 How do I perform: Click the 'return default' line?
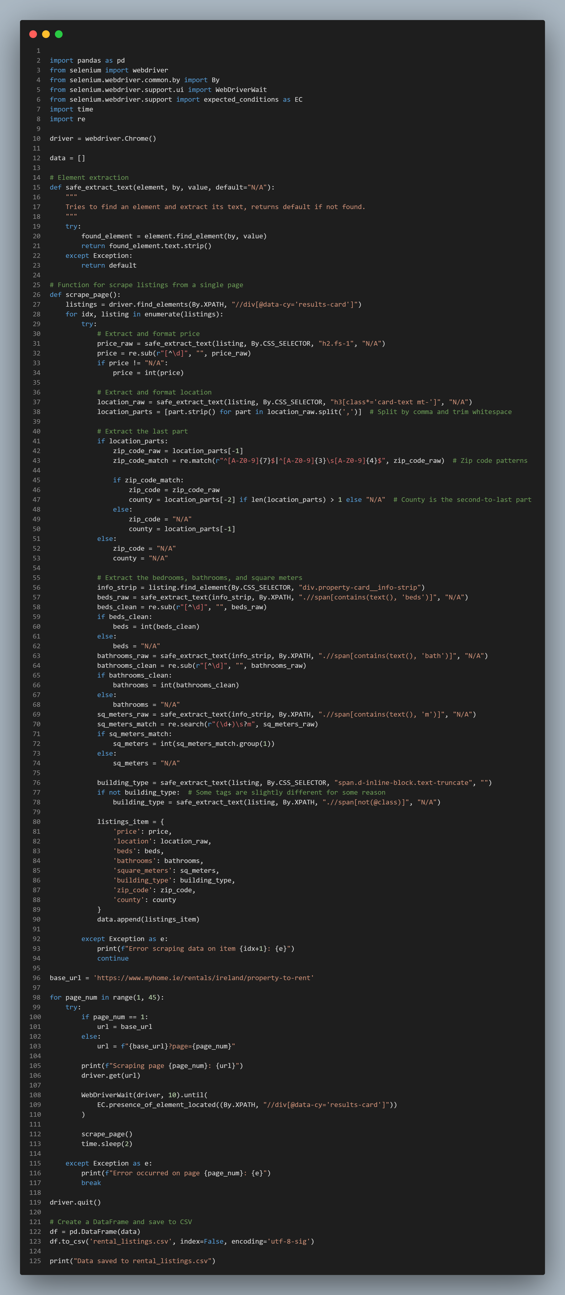pos(109,265)
